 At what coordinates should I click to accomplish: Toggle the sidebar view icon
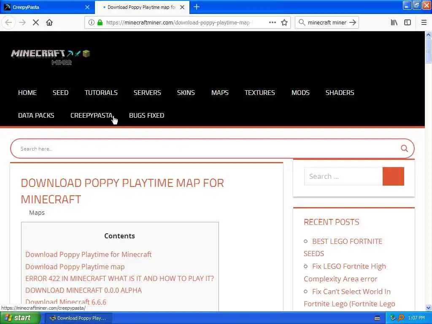click(408, 22)
